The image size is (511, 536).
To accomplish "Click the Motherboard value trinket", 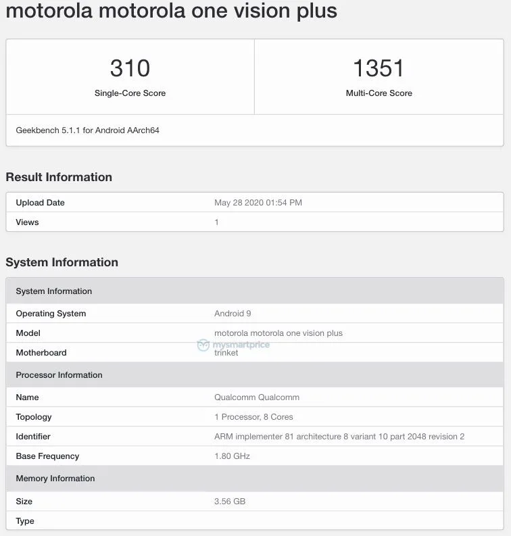I will coord(226,353).
